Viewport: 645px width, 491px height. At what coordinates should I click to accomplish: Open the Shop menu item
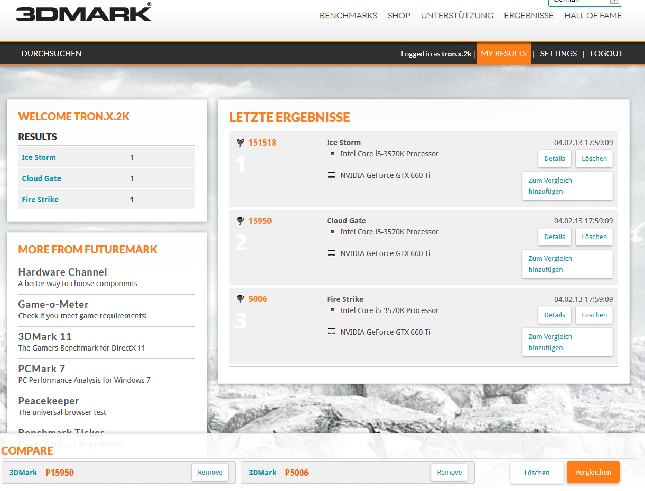point(399,16)
